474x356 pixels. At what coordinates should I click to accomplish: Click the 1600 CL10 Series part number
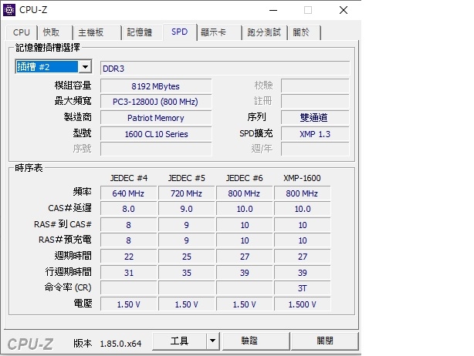tap(156, 133)
